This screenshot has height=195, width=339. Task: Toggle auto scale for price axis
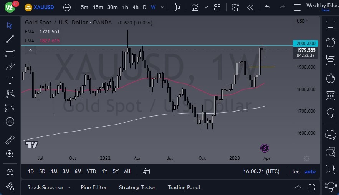[310, 171]
